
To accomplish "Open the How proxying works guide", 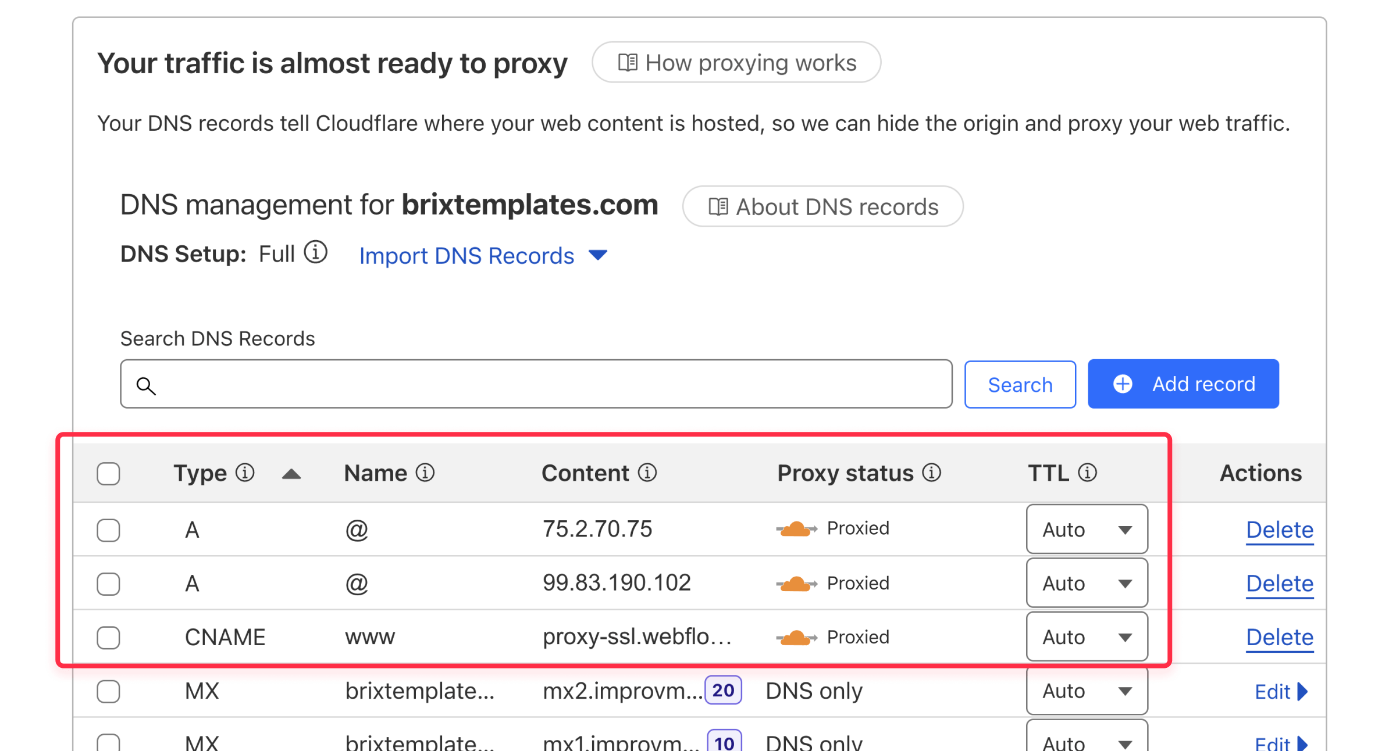I will coord(736,62).
